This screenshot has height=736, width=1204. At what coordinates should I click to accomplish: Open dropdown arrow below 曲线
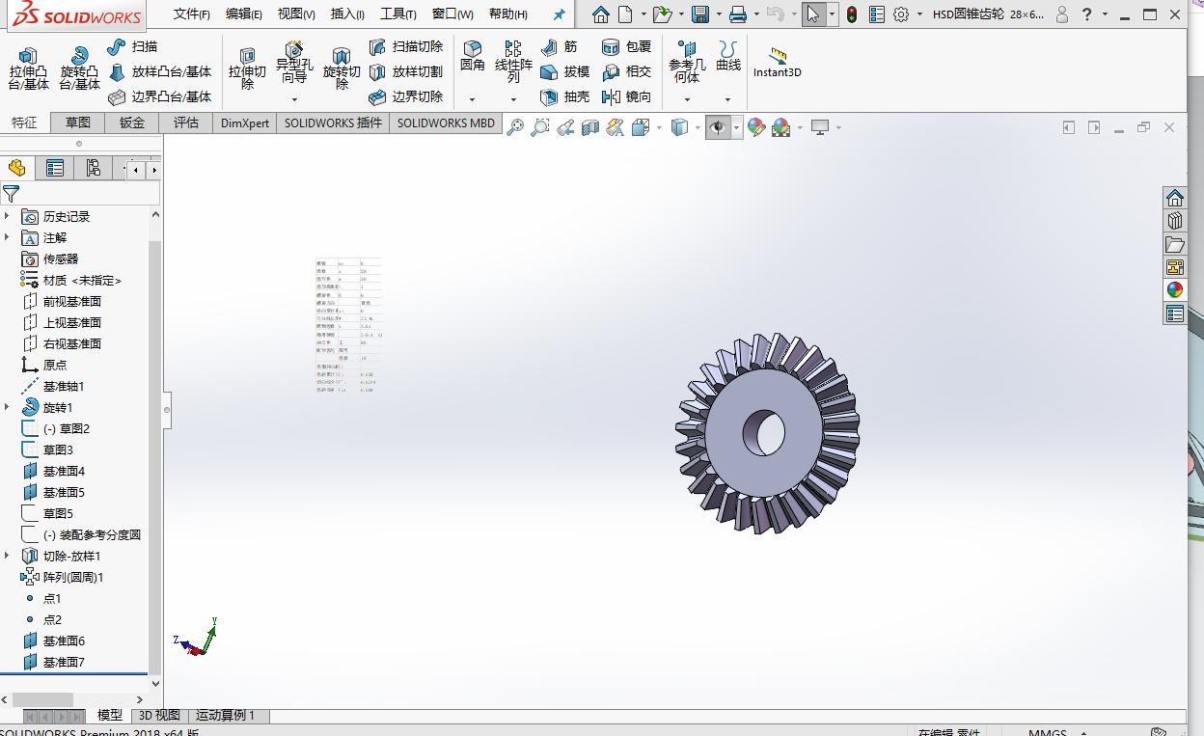(x=728, y=99)
